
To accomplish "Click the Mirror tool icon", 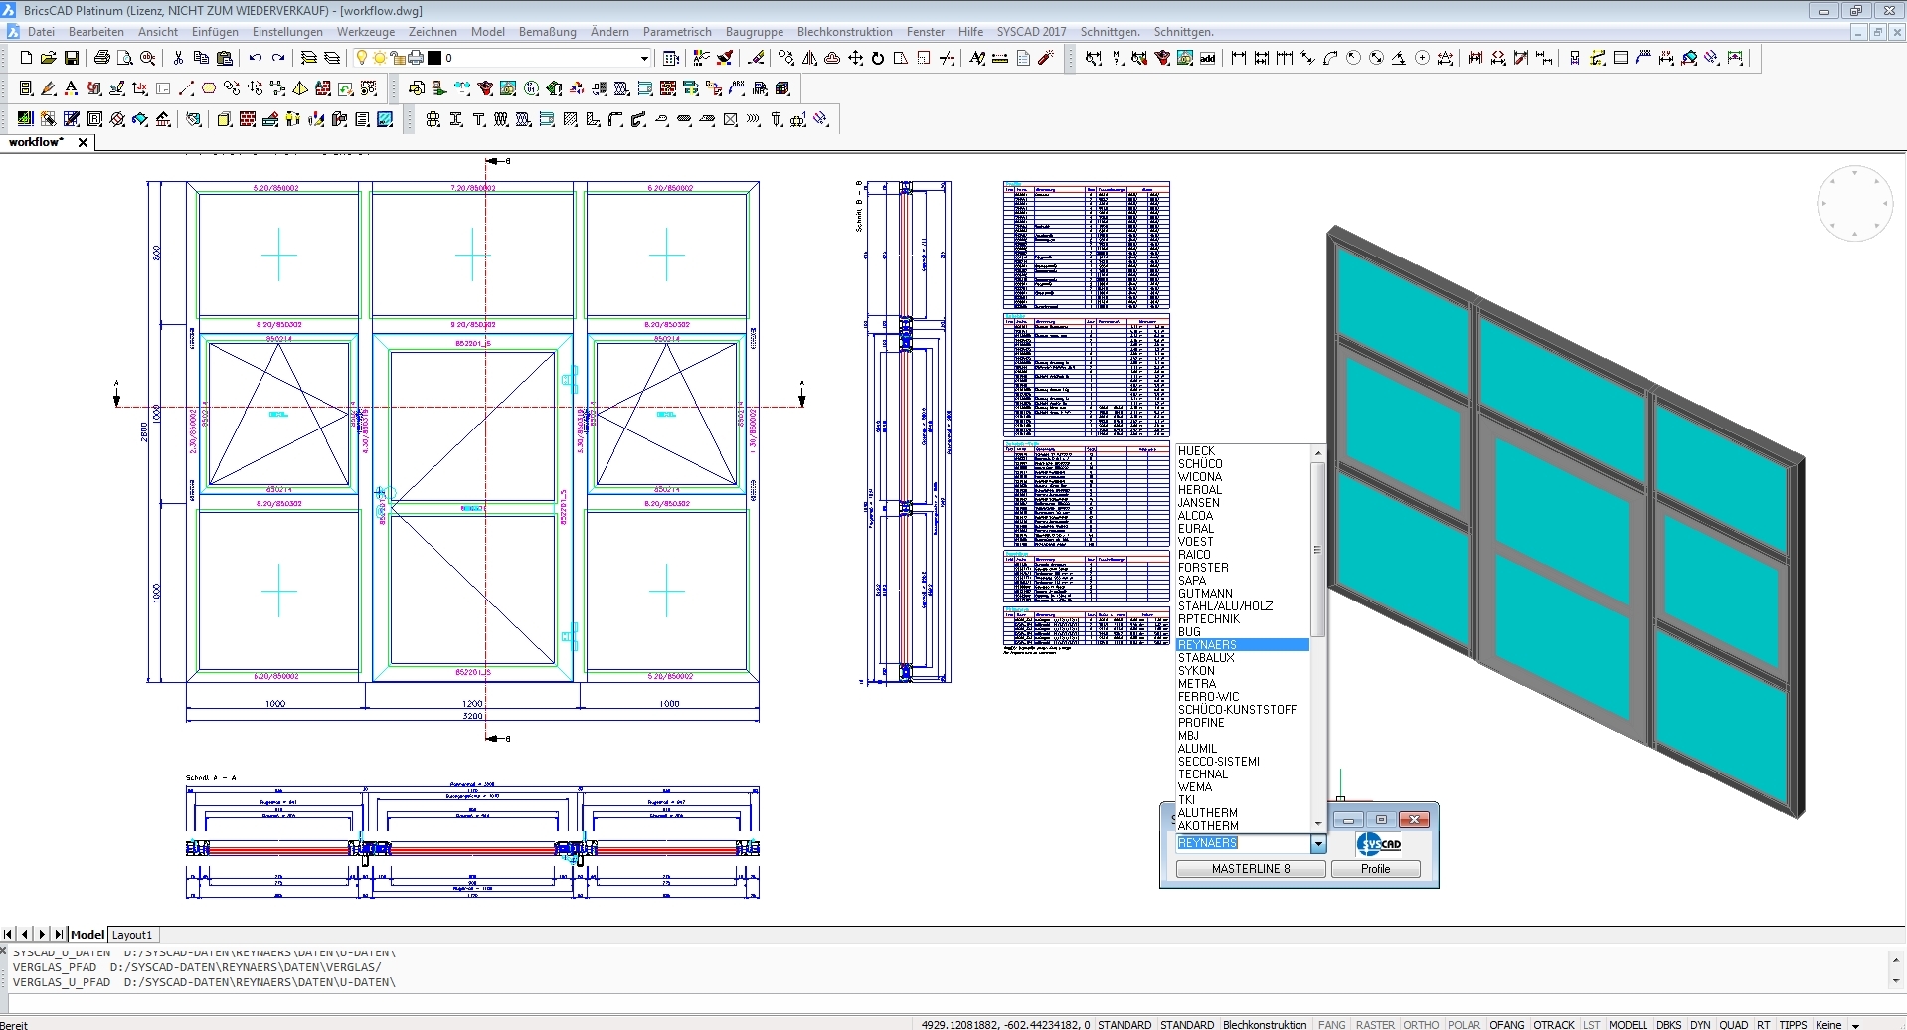I will coord(809,58).
